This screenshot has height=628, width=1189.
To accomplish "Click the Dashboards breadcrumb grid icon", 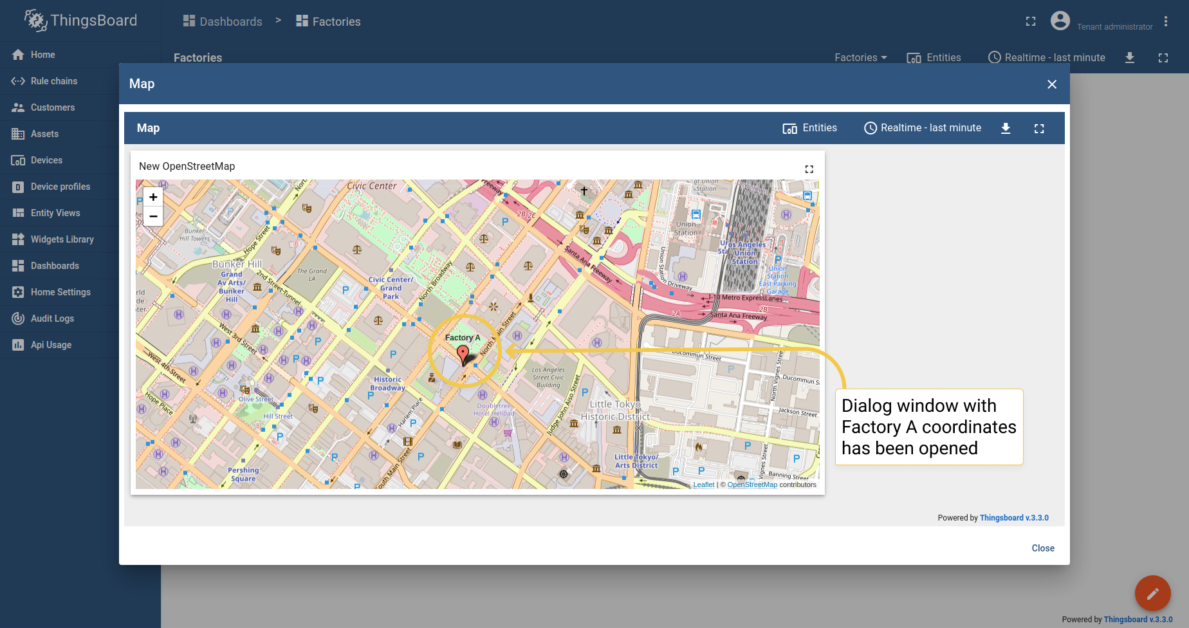I will tap(189, 21).
